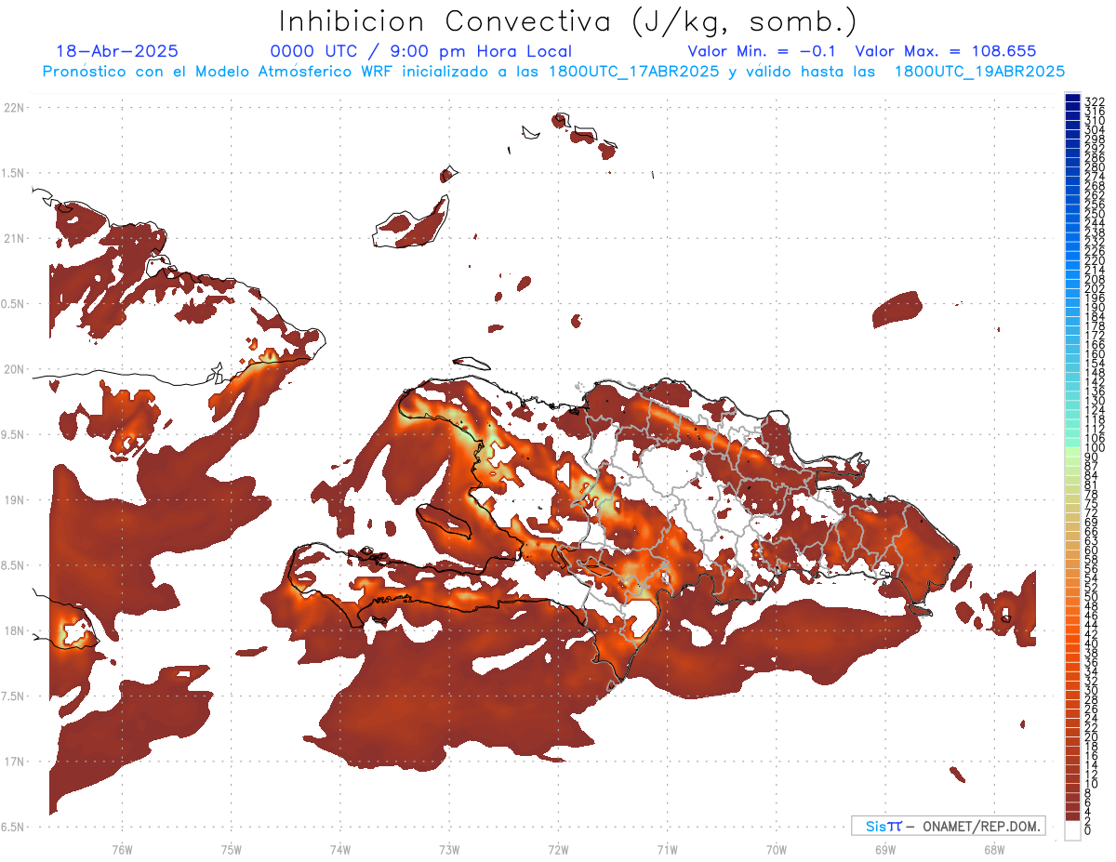The image size is (1116, 862).
Task: Click the '21N' latitude label
Action: click(15, 239)
